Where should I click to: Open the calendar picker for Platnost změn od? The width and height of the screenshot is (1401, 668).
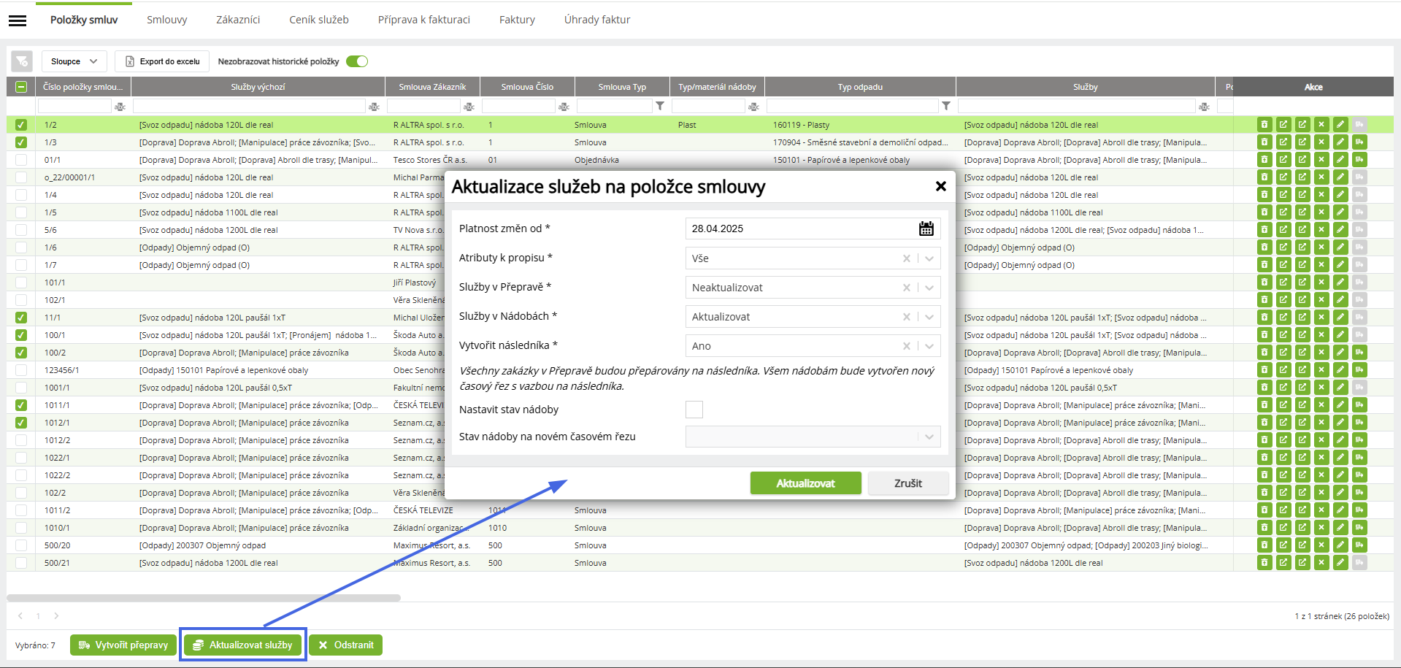click(926, 229)
